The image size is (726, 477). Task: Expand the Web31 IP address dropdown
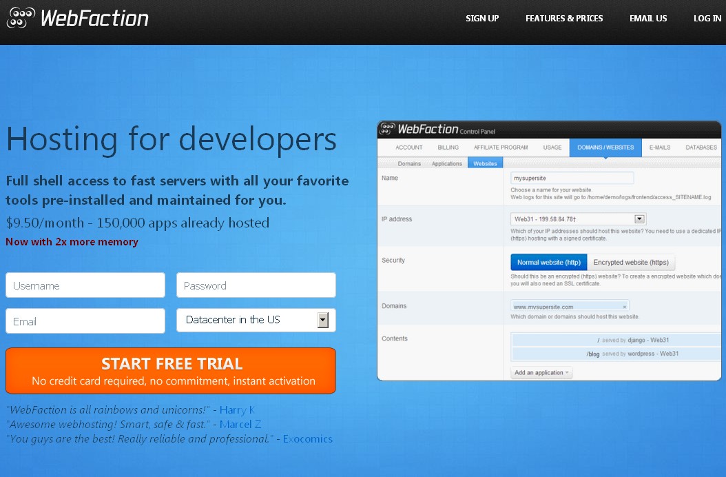(579, 219)
